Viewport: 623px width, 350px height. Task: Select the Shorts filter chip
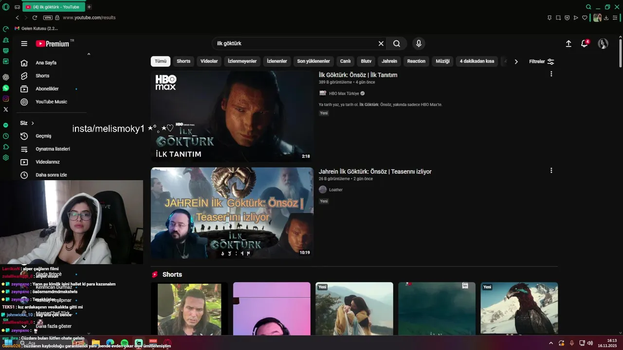(183, 61)
